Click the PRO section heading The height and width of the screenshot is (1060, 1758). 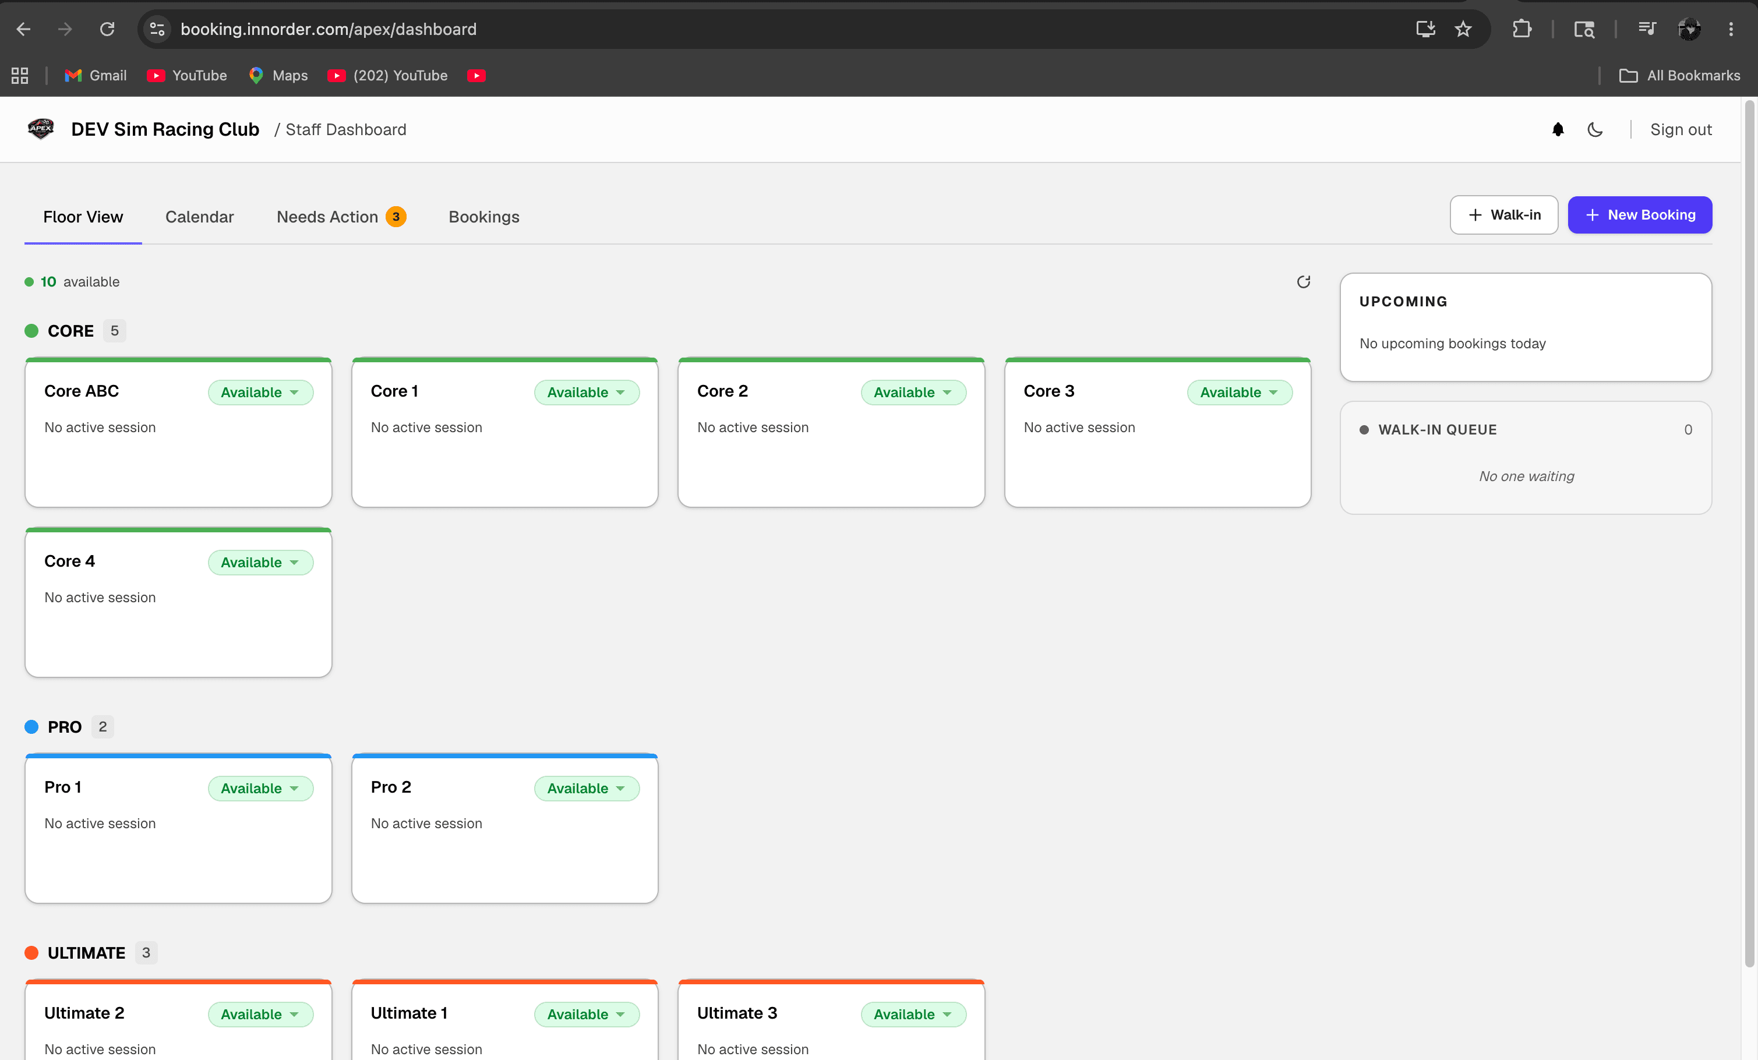pyautogui.click(x=64, y=727)
